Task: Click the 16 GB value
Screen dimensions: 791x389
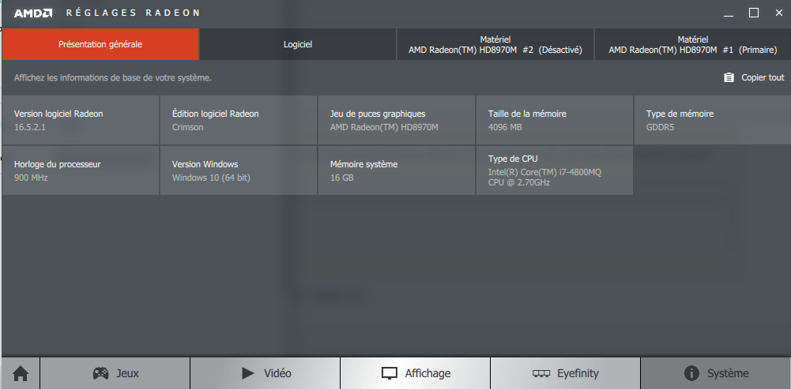Action: pos(341,178)
